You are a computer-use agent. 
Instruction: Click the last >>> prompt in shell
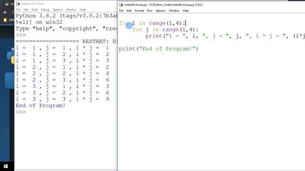tap(20, 112)
